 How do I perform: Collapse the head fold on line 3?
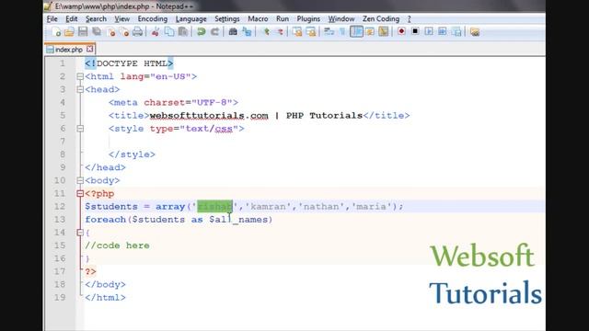tap(80, 89)
